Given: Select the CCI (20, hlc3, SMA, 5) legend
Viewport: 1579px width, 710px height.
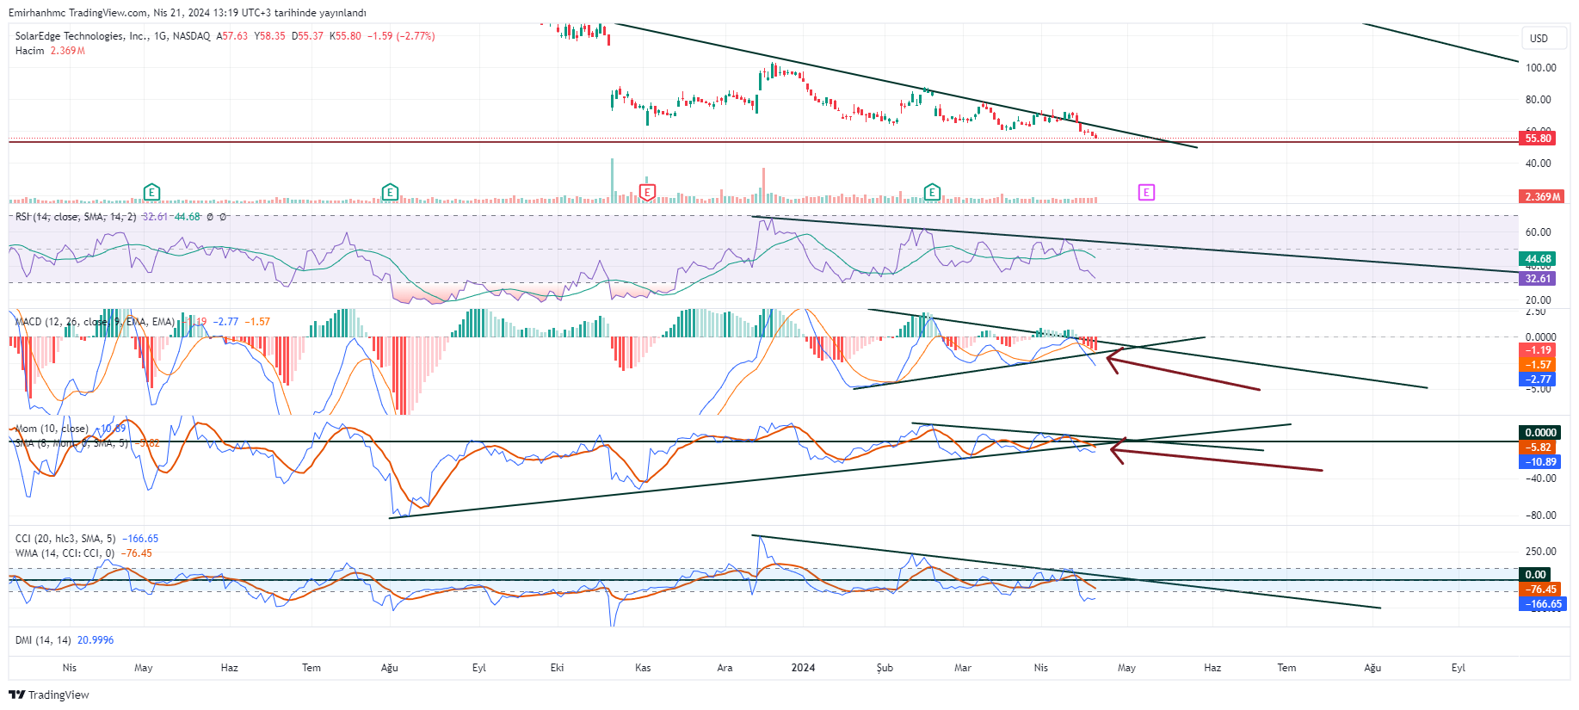Looking at the screenshot, I should tap(65, 539).
